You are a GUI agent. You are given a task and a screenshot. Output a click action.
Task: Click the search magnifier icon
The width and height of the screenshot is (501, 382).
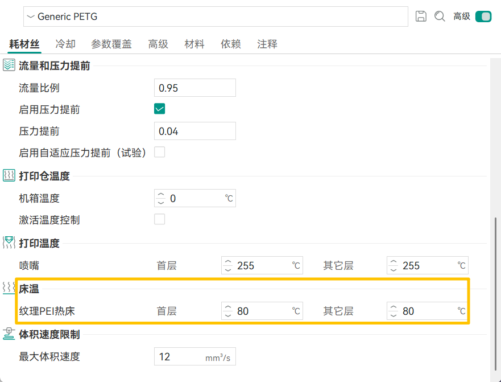click(x=440, y=17)
